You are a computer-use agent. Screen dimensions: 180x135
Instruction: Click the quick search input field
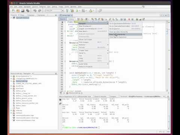click(157, 6)
